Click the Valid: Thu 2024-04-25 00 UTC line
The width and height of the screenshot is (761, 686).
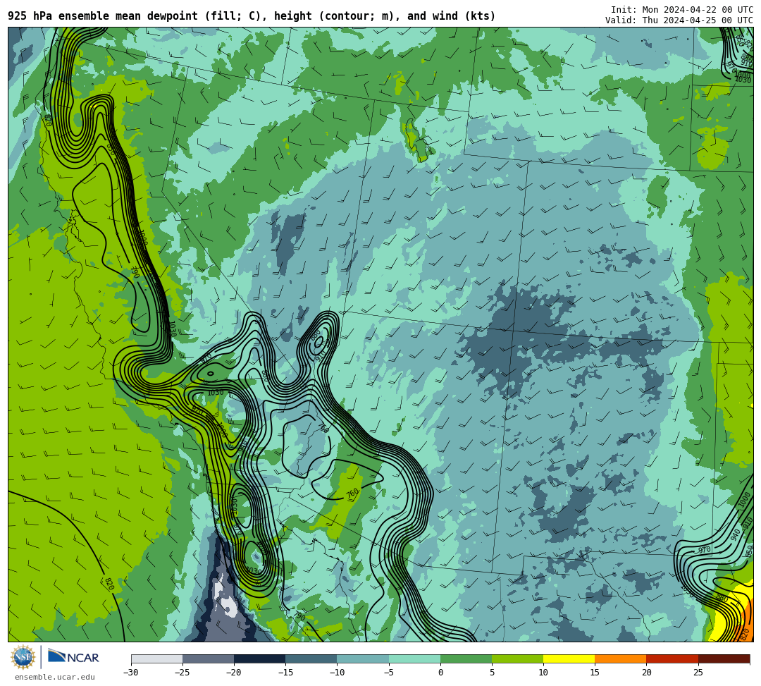[679, 20]
